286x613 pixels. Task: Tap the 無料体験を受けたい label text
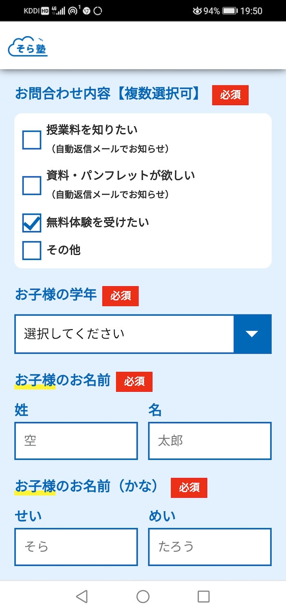[98, 222]
